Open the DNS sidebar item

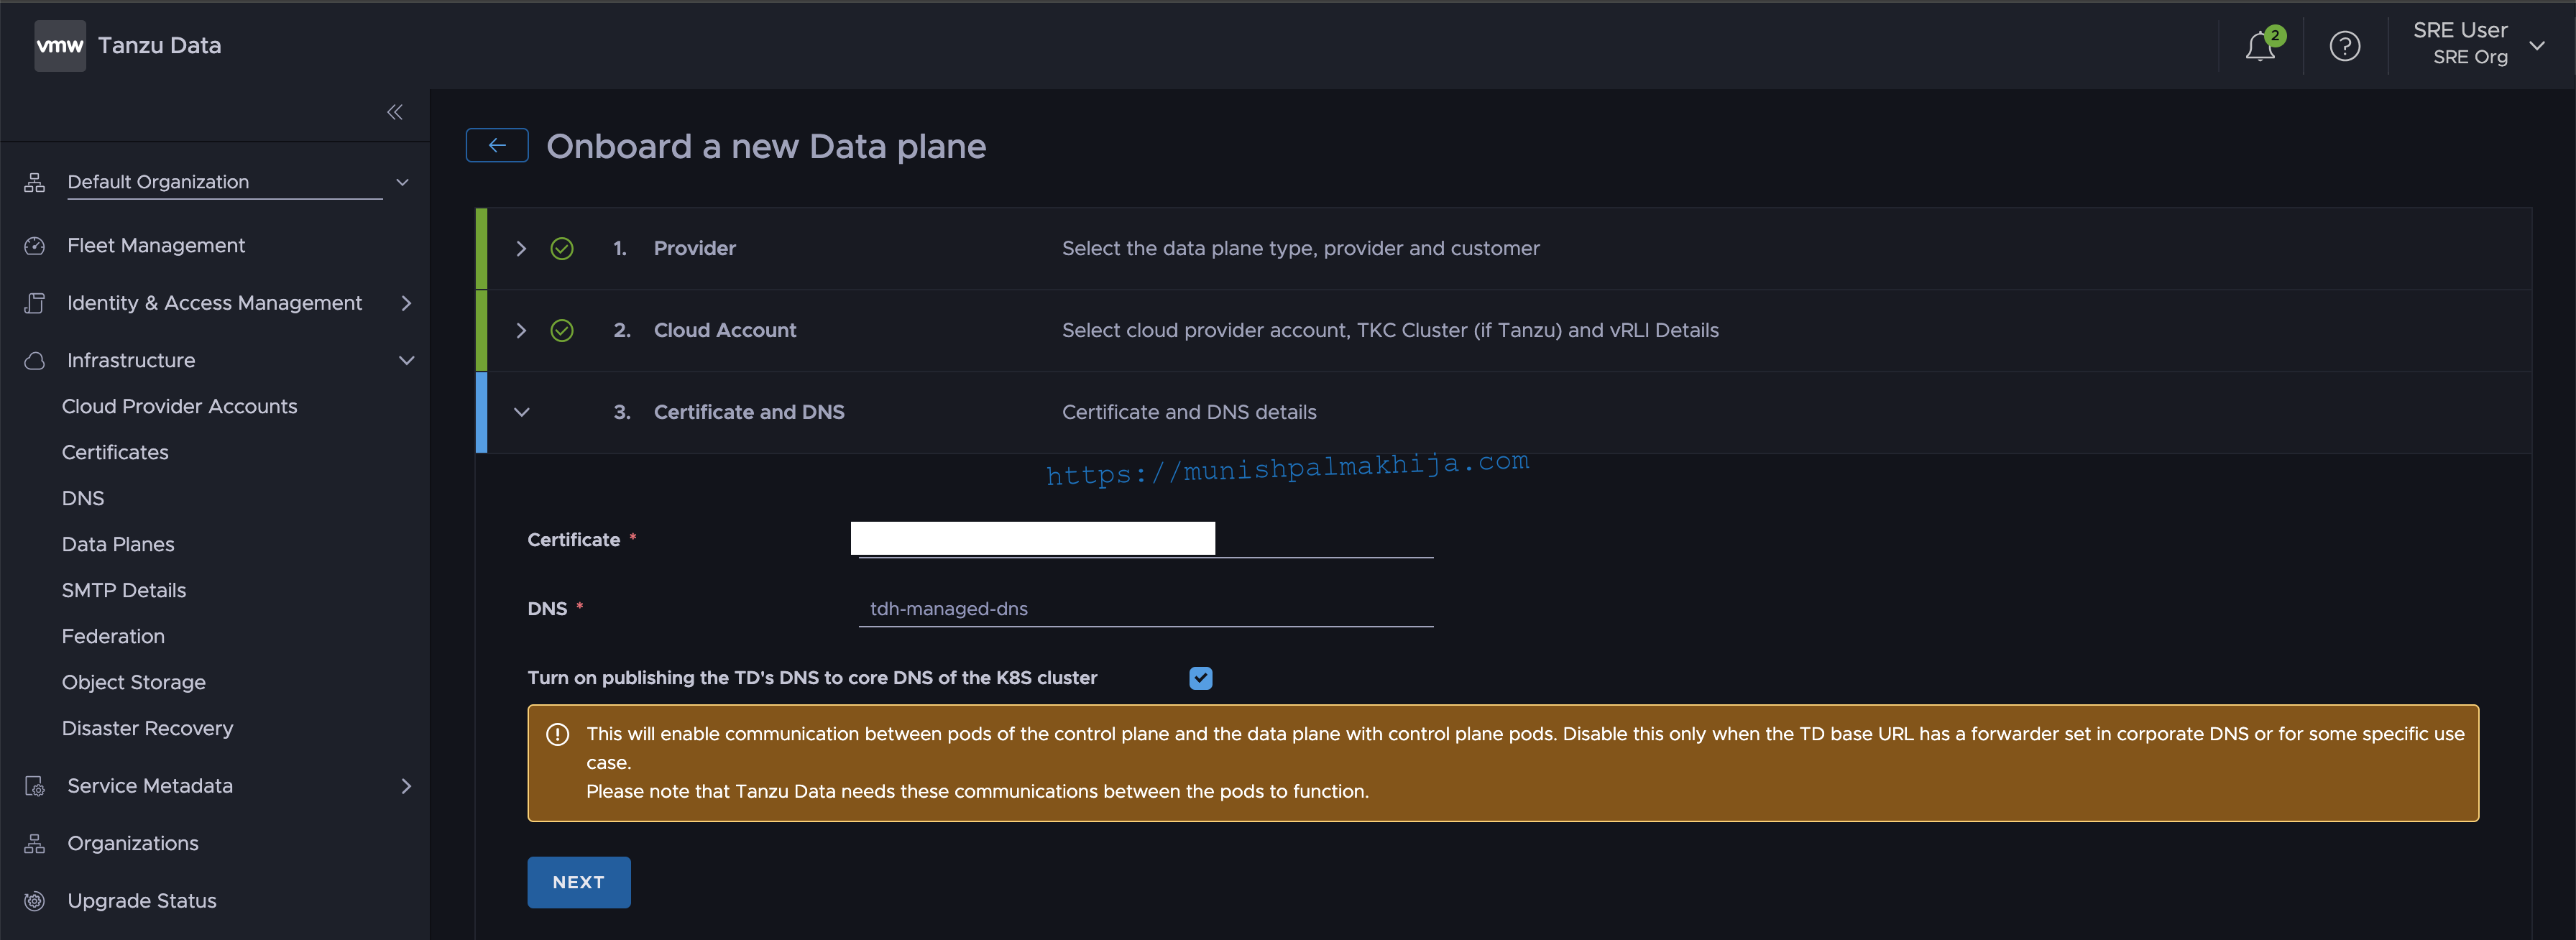click(83, 499)
